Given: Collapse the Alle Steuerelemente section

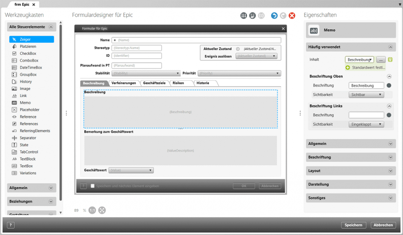Looking at the screenshot, I should (51, 27).
